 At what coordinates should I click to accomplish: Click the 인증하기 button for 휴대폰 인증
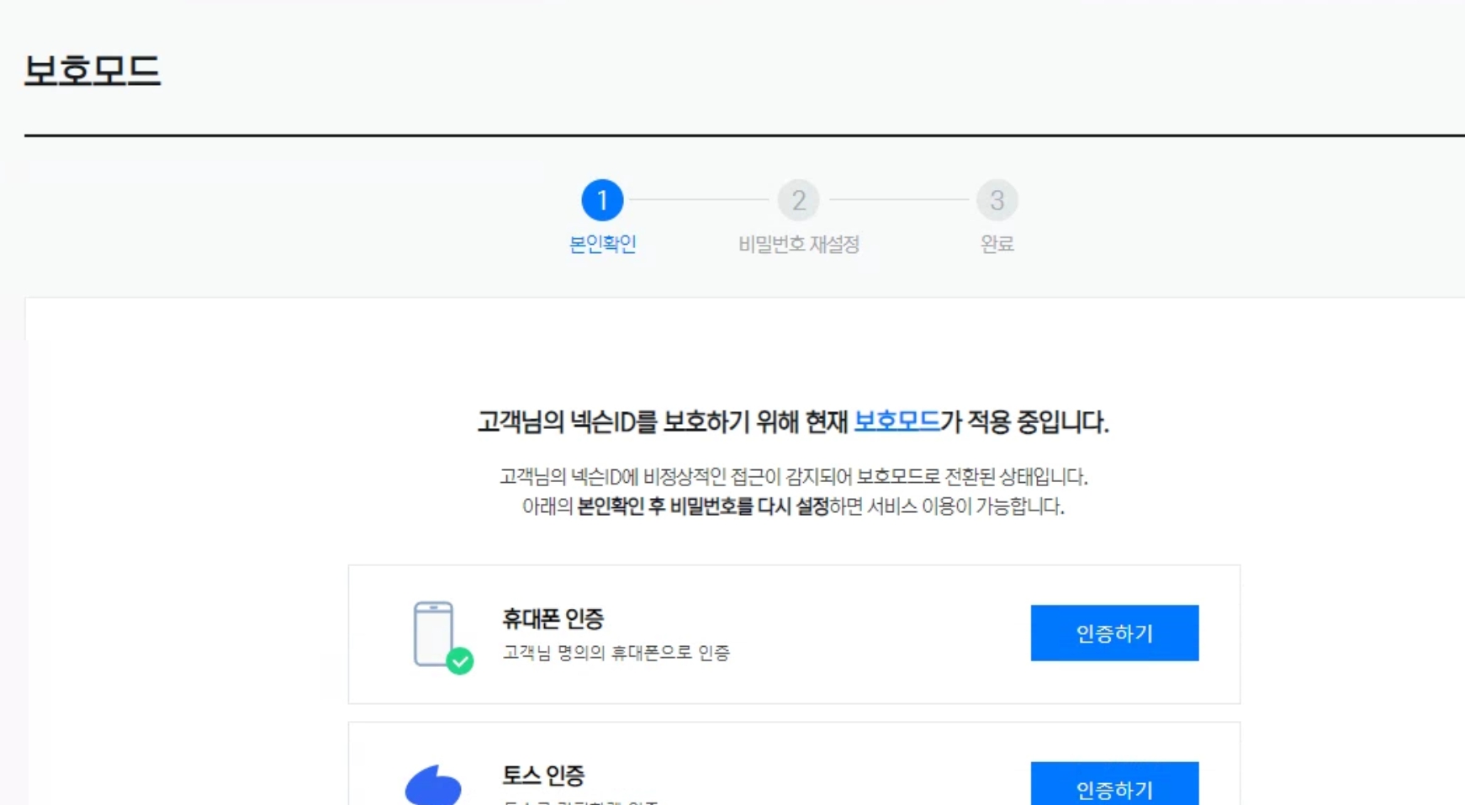click(1114, 633)
